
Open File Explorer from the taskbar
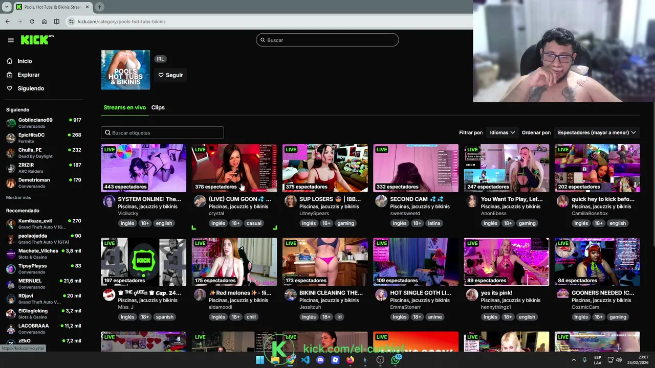tap(275, 360)
